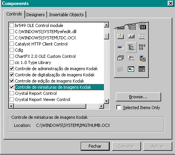Click the OLE container icon
This screenshot has height=155, width=175.
click(x=142, y=27)
